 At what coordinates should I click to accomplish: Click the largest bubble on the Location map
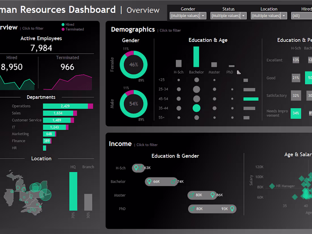click(46, 195)
